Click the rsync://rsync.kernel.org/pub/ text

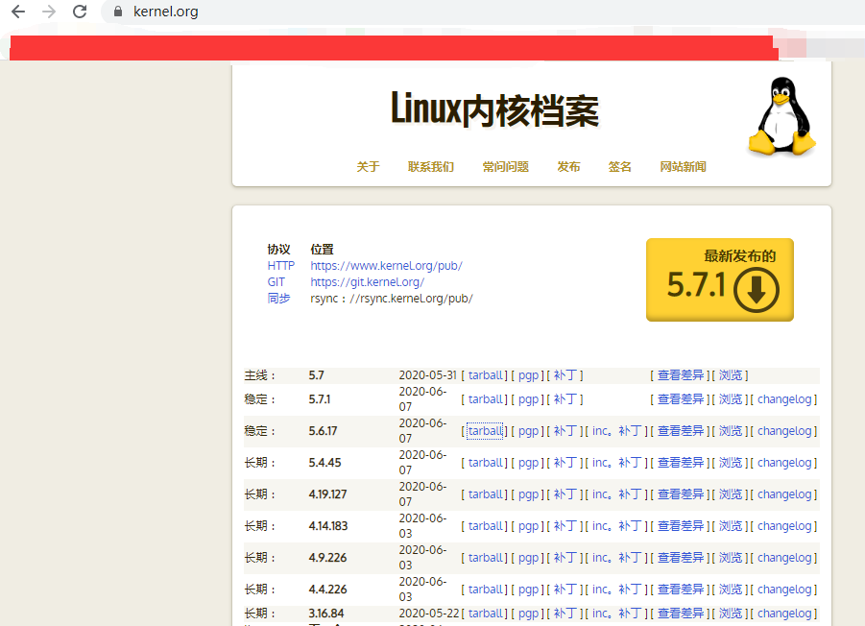click(x=391, y=299)
